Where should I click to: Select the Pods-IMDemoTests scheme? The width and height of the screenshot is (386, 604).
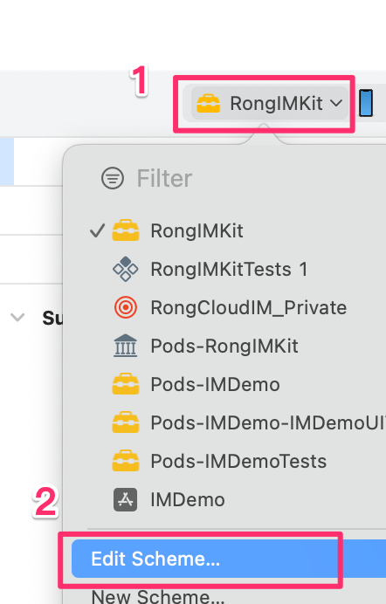231,461
